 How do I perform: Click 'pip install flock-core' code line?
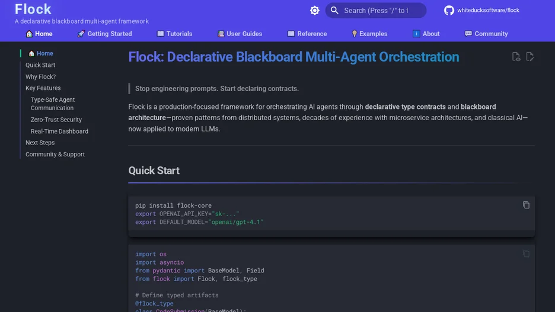click(x=173, y=205)
